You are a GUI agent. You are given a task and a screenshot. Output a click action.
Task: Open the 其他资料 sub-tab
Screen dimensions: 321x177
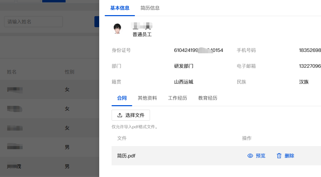[x=147, y=98]
